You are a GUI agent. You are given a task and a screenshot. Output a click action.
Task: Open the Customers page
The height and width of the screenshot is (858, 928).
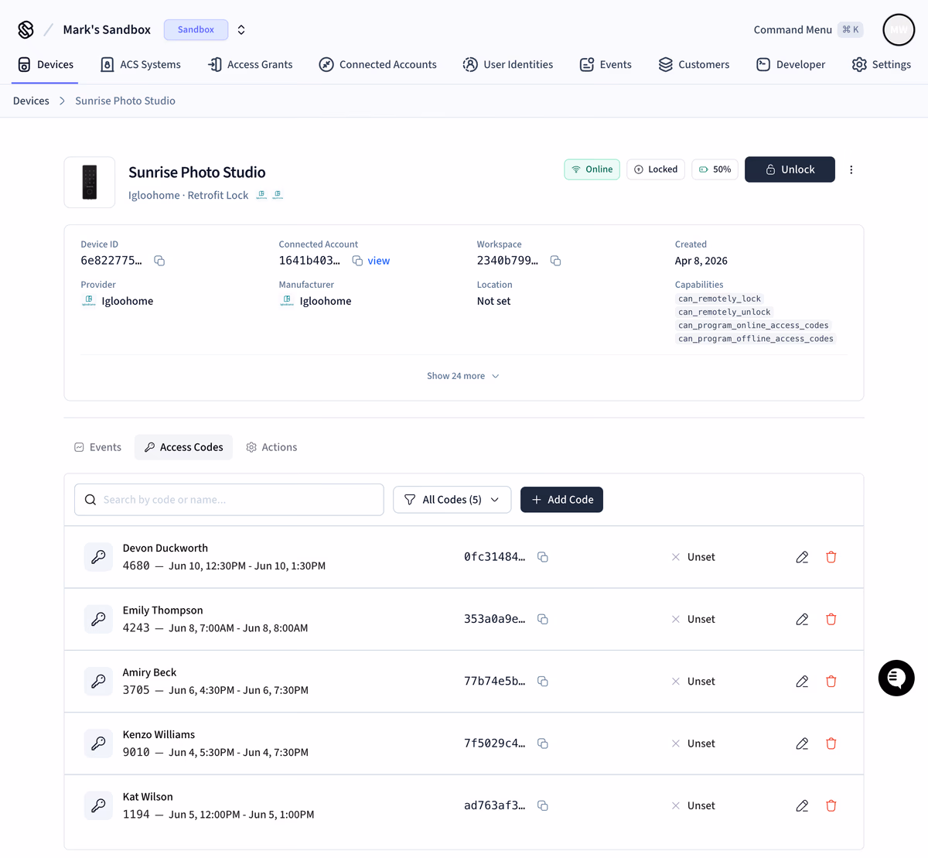pos(694,64)
